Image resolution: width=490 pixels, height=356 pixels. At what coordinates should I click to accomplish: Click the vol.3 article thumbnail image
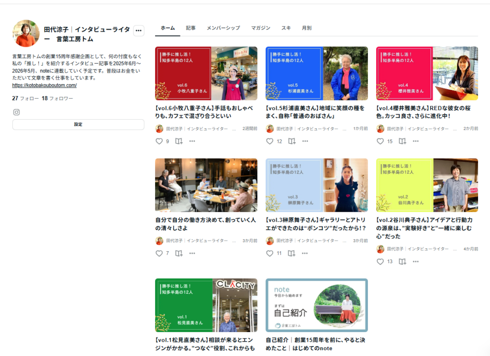coord(317,185)
